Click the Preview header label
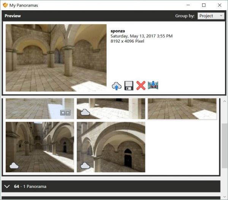Viewport: 228px width, 200px height. coord(13,16)
